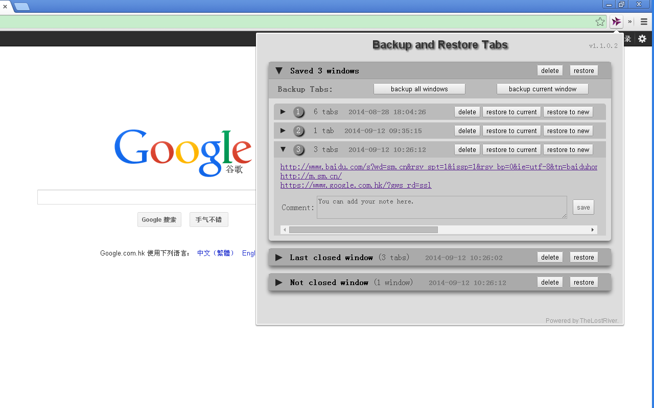Open the google.com.hk saved tab link

coord(356,185)
